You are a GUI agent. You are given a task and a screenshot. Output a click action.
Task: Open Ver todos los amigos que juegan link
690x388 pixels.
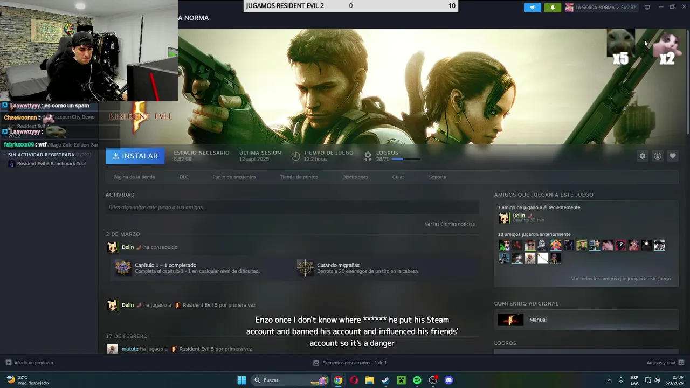pos(621,279)
